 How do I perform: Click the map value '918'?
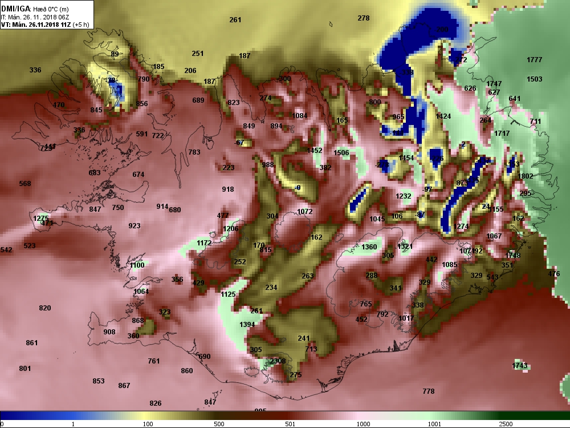coord(228,189)
